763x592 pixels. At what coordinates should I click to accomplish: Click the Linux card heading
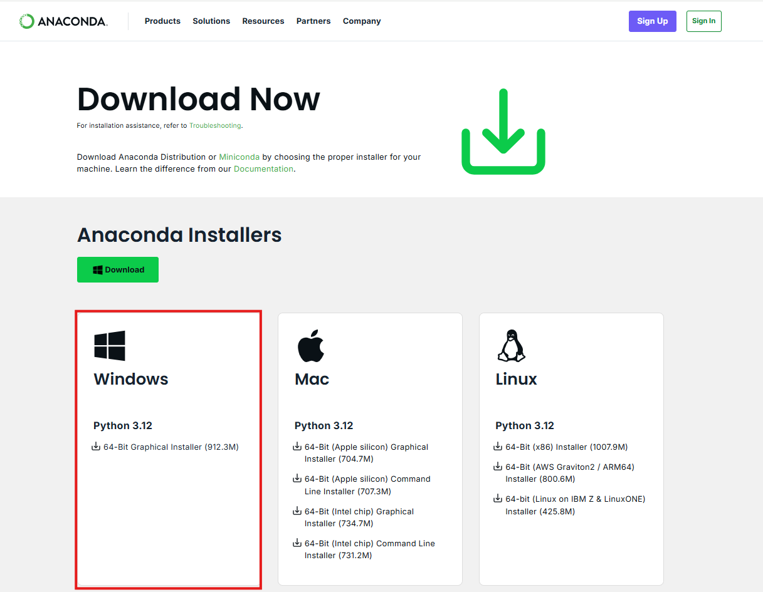pos(516,379)
